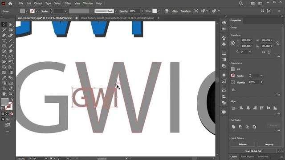Click Horizontal Align Center in Align section
This screenshot has height=160, width=285.
tap(248, 108)
